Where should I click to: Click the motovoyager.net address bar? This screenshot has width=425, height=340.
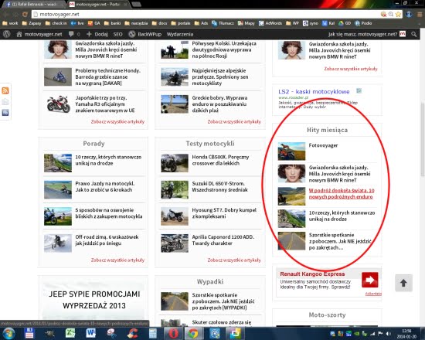(206, 15)
